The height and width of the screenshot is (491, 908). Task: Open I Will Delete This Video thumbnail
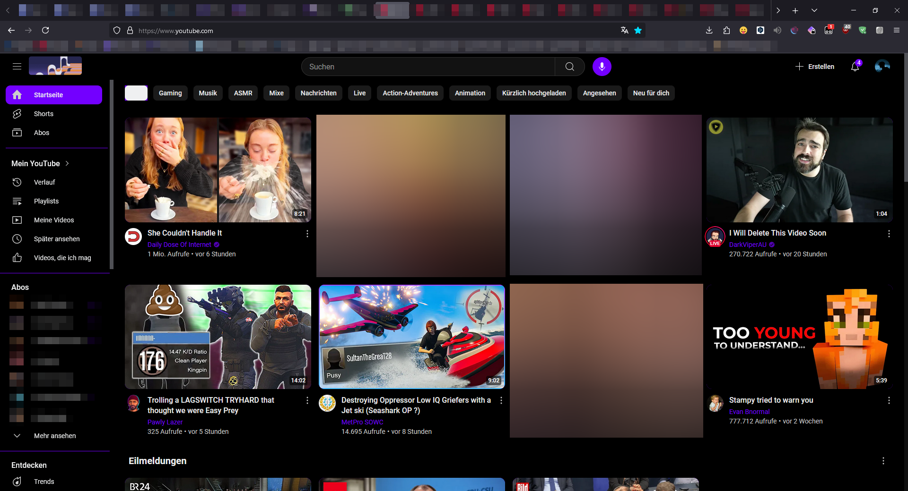(x=800, y=170)
